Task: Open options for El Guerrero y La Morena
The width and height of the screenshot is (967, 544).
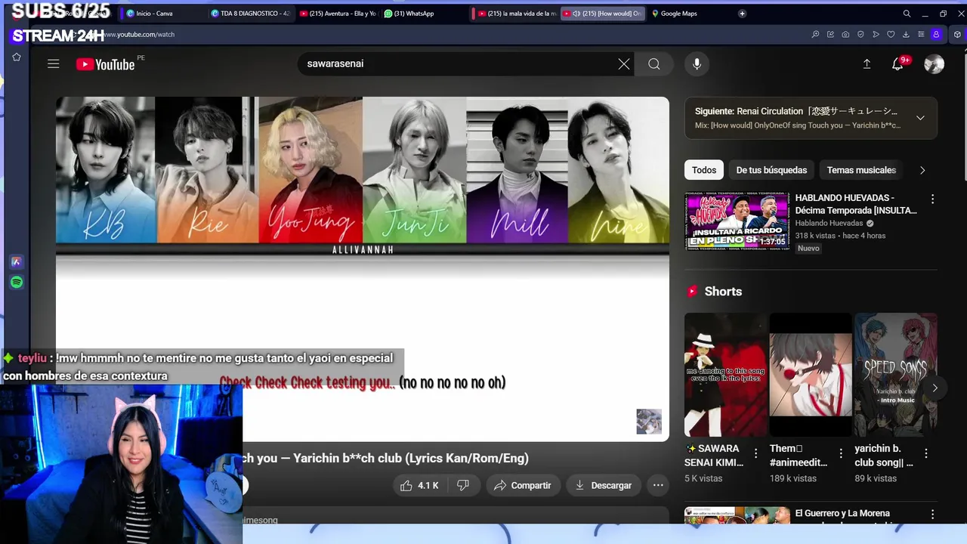Action: [x=932, y=515]
